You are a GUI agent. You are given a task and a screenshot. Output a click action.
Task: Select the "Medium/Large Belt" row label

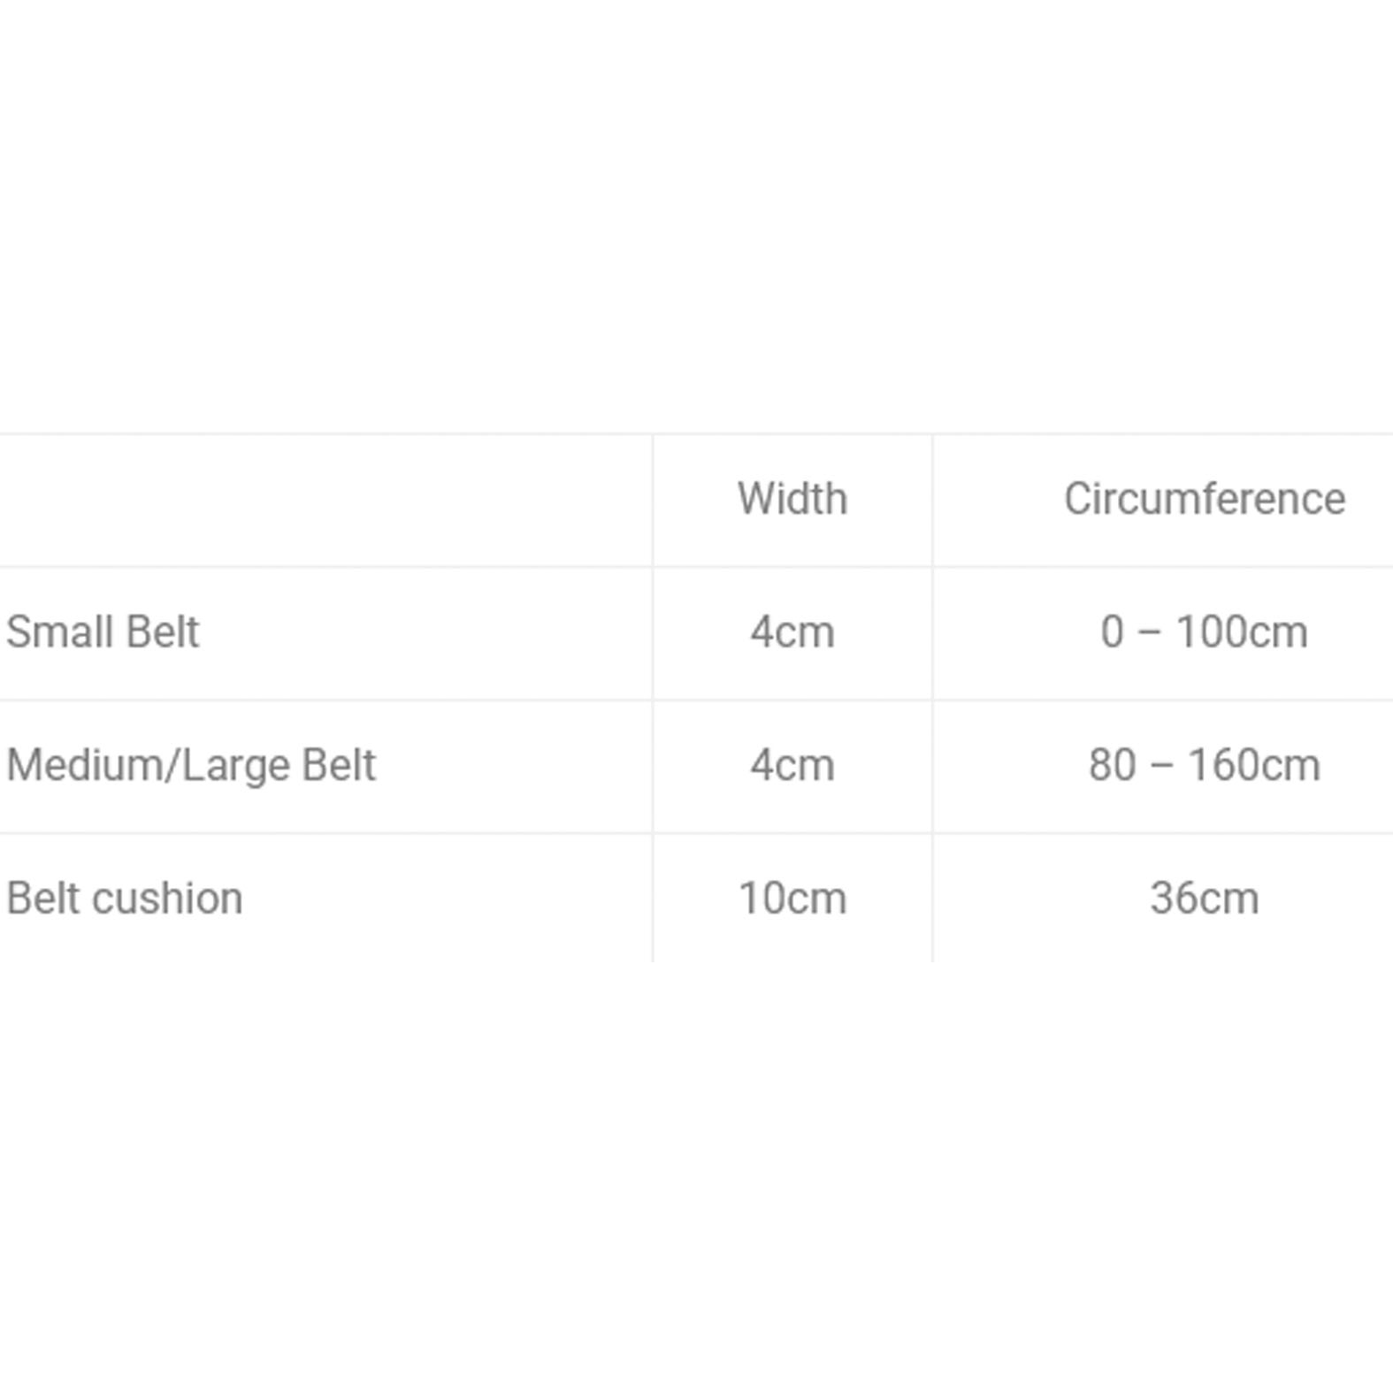click(191, 765)
